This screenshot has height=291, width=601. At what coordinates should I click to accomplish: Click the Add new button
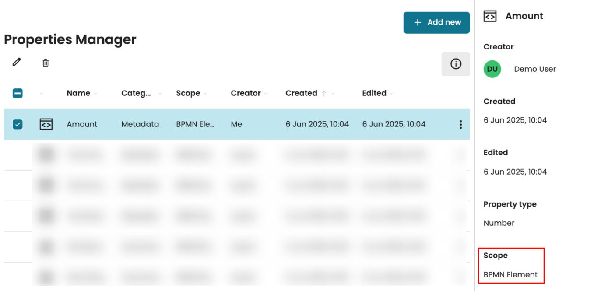tap(436, 22)
